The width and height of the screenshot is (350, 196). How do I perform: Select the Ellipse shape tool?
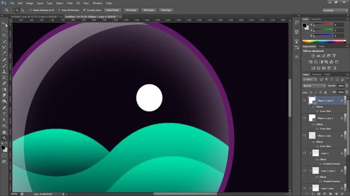4,126
